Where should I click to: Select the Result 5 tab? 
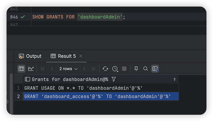(x=63, y=56)
